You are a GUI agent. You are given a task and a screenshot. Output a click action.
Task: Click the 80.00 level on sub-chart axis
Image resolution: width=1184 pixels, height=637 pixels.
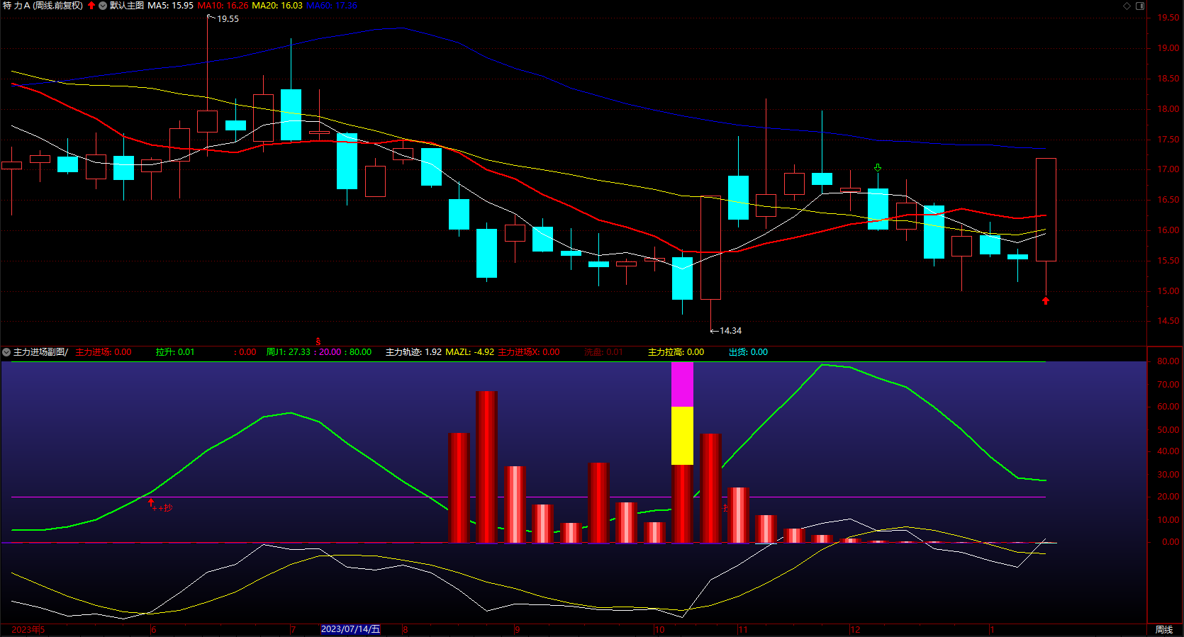click(1168, 361)
